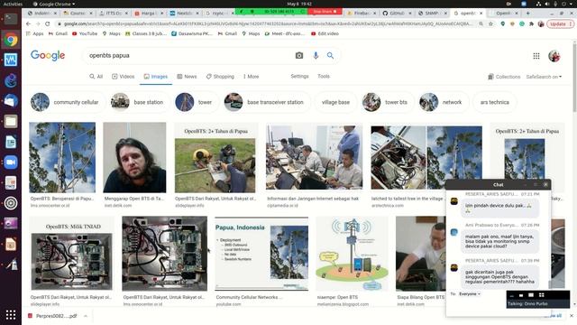Open Edit video bookmark
Image resolution: width=577 pixels, height=325 pixels.
pos(325,33)
